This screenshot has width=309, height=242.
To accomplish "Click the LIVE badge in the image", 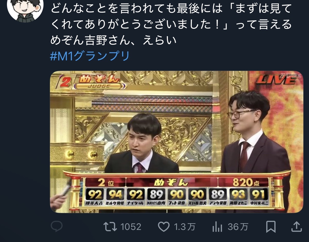I will (275, 80).
